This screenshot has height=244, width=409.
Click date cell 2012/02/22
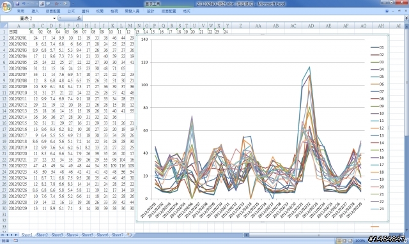tap(19, 165)
